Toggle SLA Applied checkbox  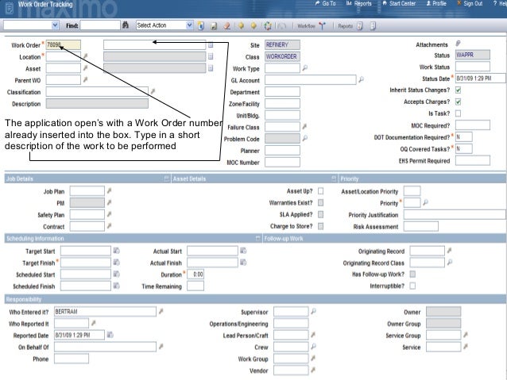[x=321, y=214]
